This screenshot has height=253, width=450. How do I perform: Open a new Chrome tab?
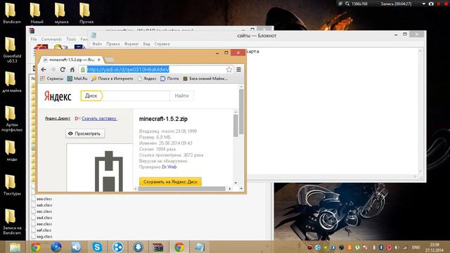pyautogui.click(x=110, y=60)
